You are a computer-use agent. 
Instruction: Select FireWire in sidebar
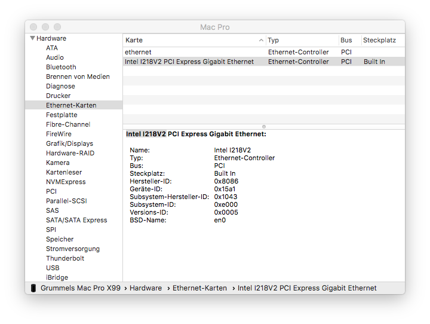click(x=59, y=134)
